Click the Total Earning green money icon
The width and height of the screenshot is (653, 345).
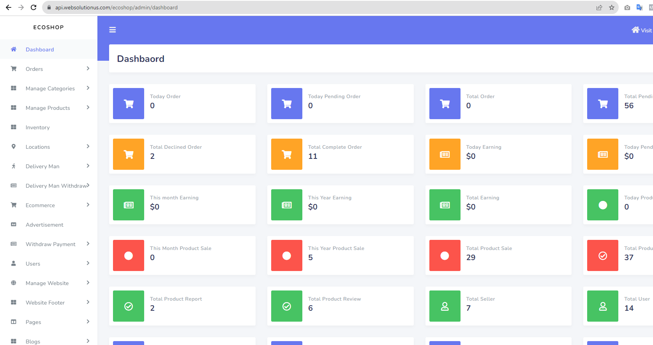pyautogui.click(x=445, y=205)
